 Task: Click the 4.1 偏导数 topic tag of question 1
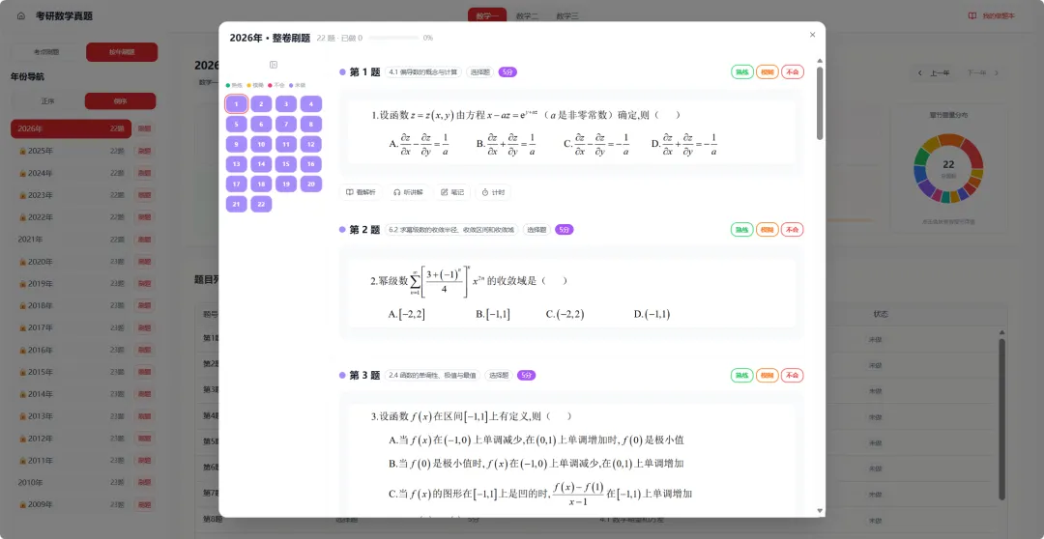[423, 71]
